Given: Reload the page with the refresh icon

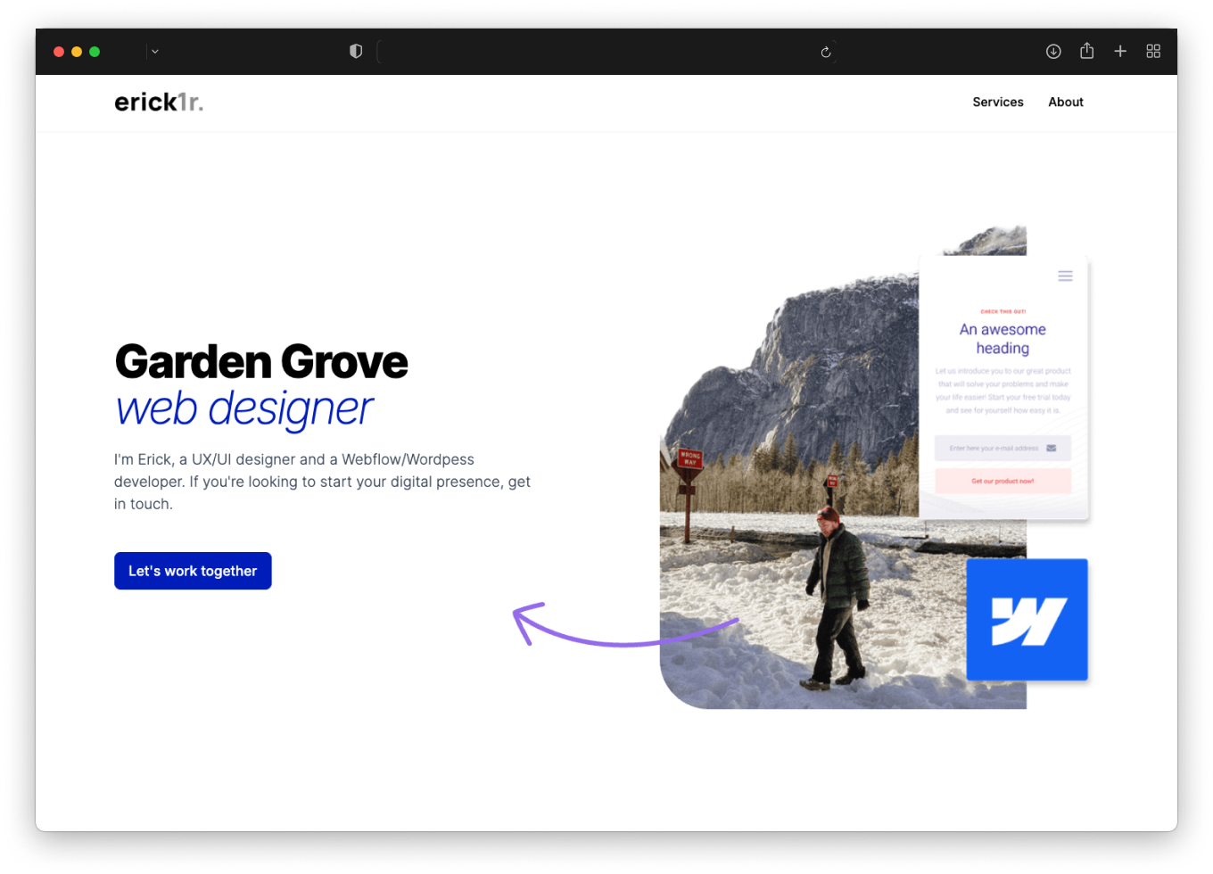Looking at the screenshot, I should [826, 52].
